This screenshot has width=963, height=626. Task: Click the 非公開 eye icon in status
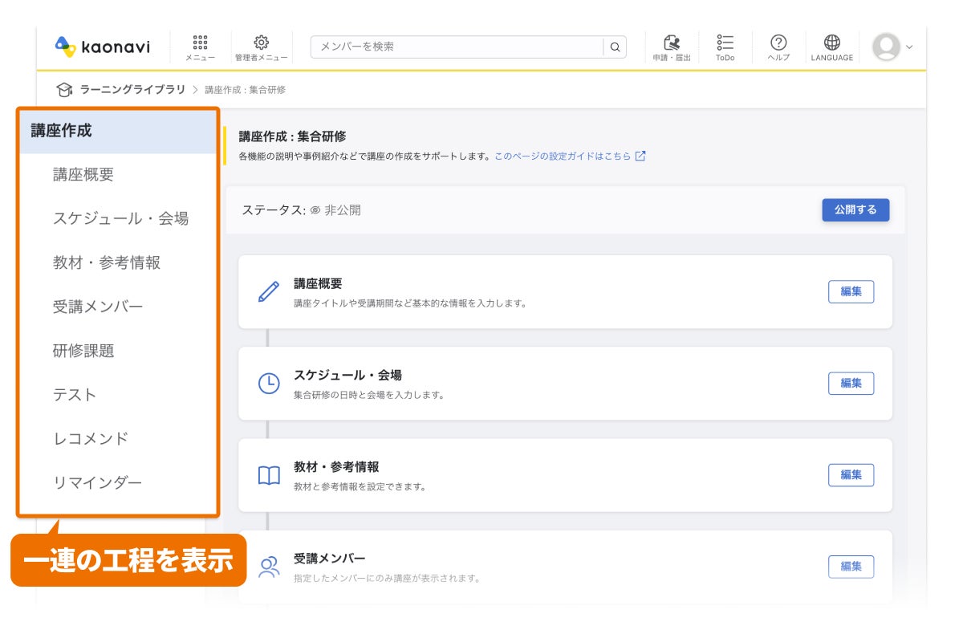315,210
